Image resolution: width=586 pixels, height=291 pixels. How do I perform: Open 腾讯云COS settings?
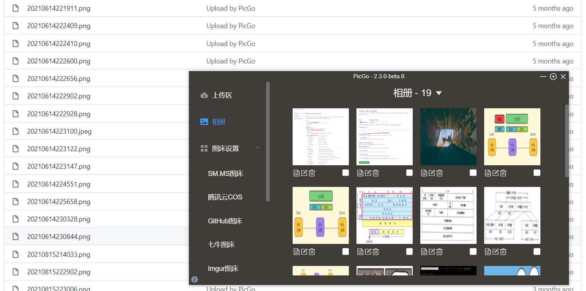225,197
